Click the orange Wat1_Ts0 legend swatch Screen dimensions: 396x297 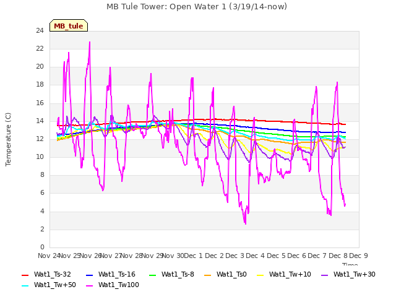click(208, 275)
